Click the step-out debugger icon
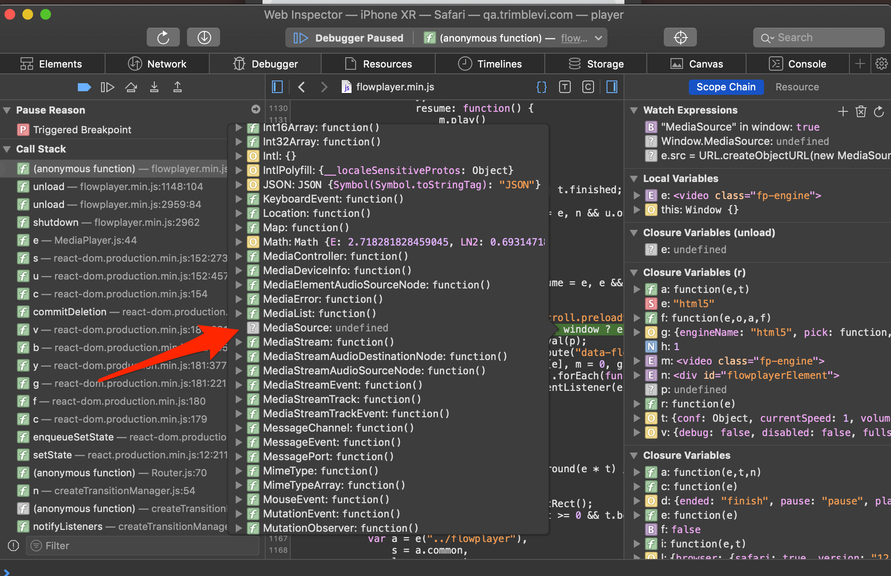Viewport: 891px width, 576px height. click(177, 87)
